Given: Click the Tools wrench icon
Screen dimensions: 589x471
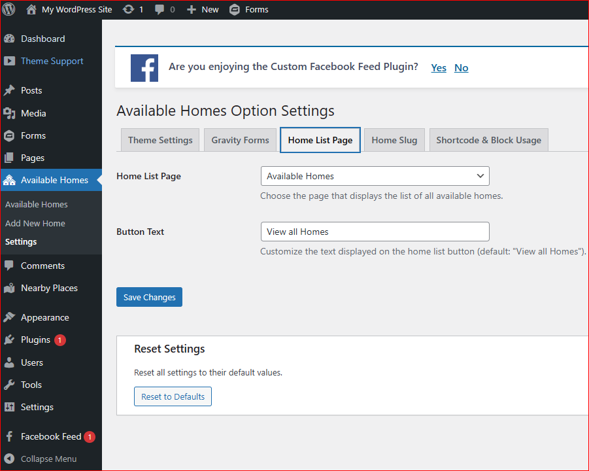Looking at the screenshot, I should [9, 385].
